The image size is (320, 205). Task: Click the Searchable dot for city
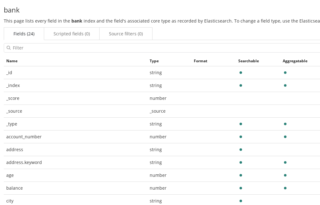pos(241,201)
